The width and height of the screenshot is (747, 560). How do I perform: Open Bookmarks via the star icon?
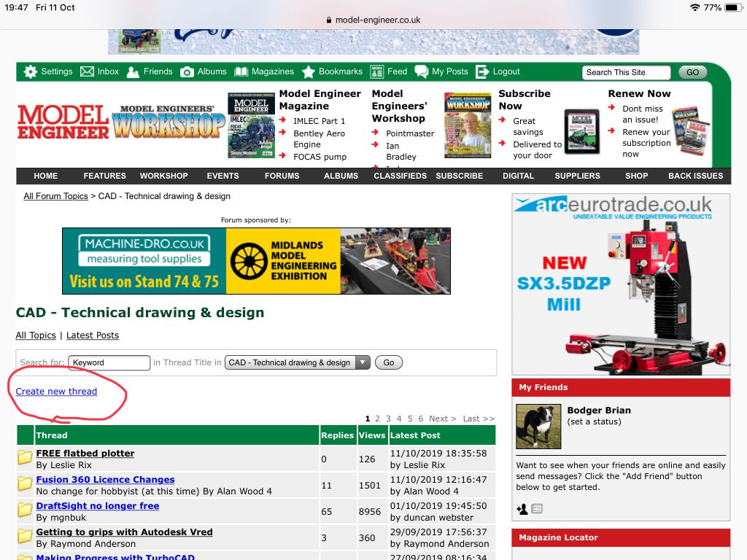coord(309,71)
